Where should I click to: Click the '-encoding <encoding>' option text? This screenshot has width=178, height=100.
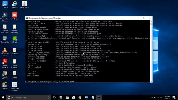click(x=38, y=55)
